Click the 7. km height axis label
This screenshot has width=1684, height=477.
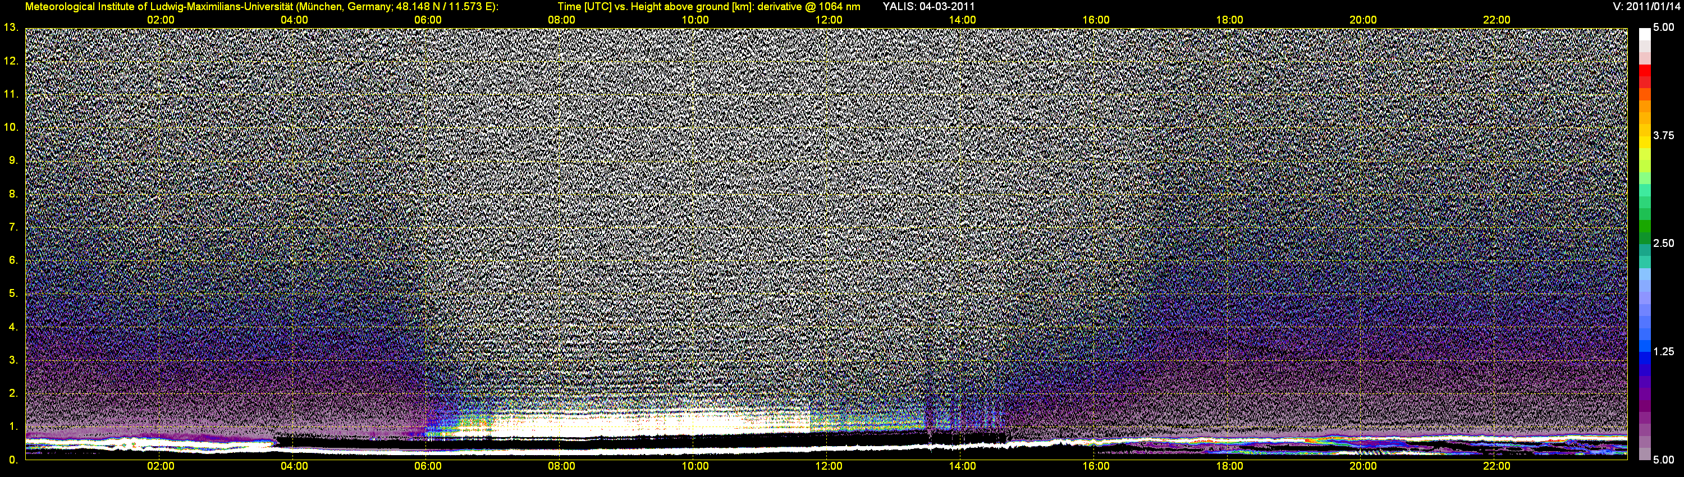click(x=13, y=227)
